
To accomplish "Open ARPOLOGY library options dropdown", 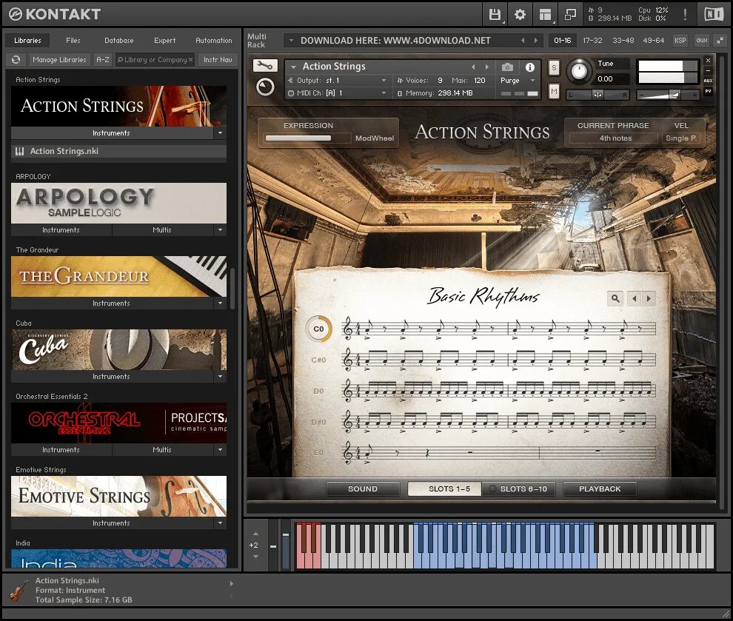I will (220, 230).
